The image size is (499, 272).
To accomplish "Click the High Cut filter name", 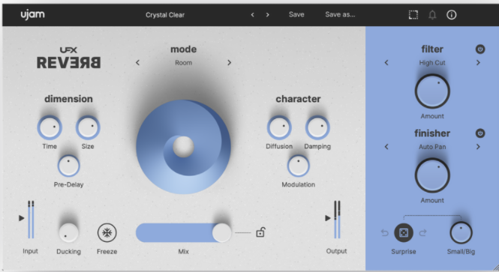I will coord(432,63).
